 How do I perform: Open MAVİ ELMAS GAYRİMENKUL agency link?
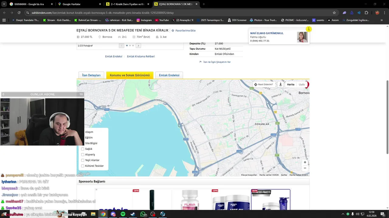click(267, 33)
